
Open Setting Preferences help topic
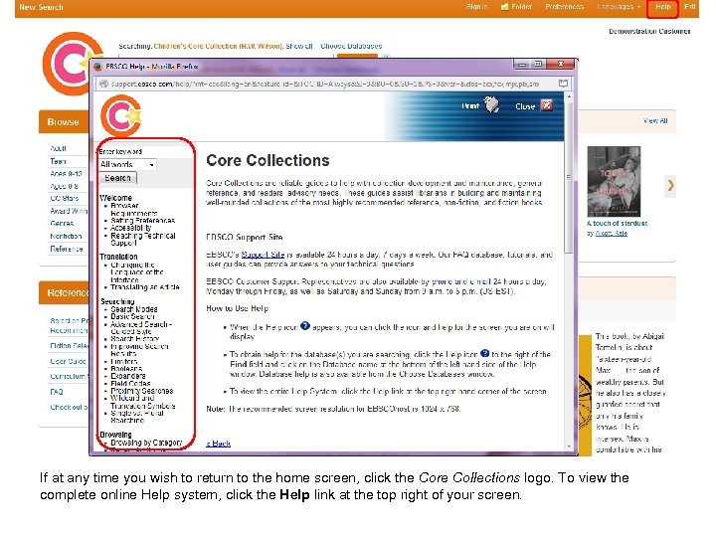point(142,220)
